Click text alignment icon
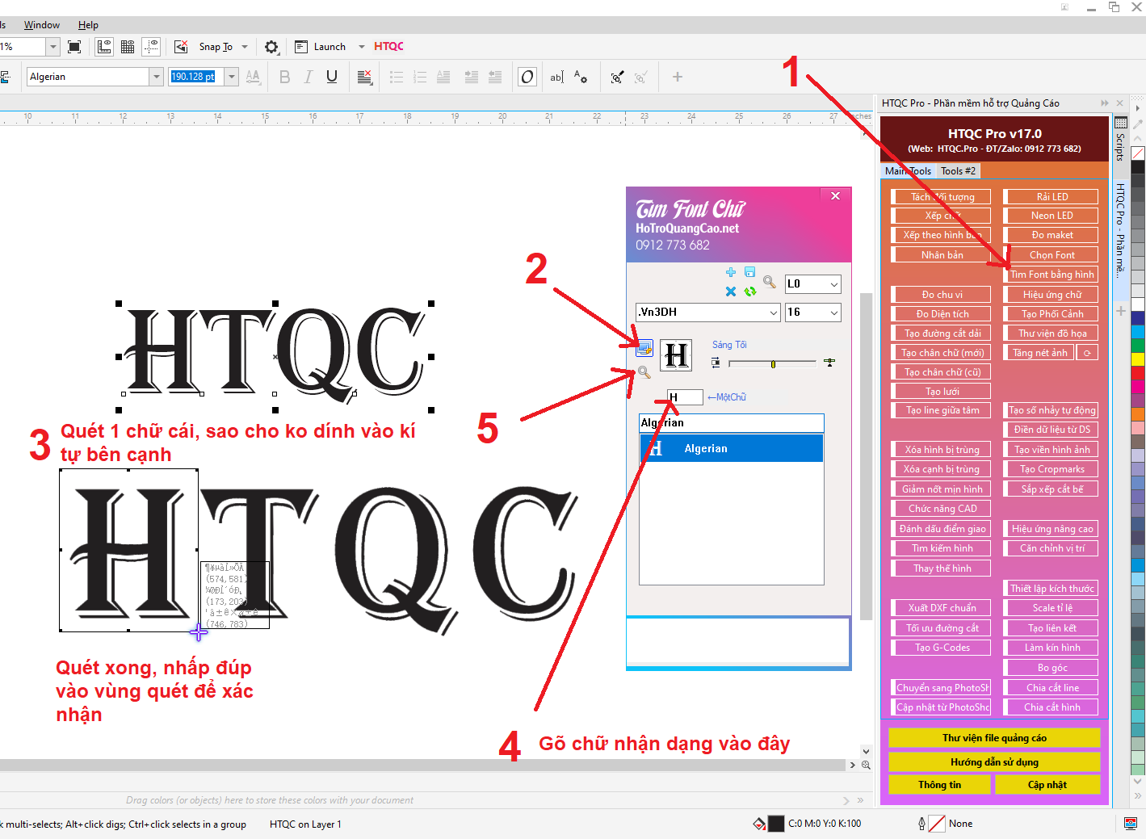The height and width of the screenshot is (839, 1146). coord(364,77)
